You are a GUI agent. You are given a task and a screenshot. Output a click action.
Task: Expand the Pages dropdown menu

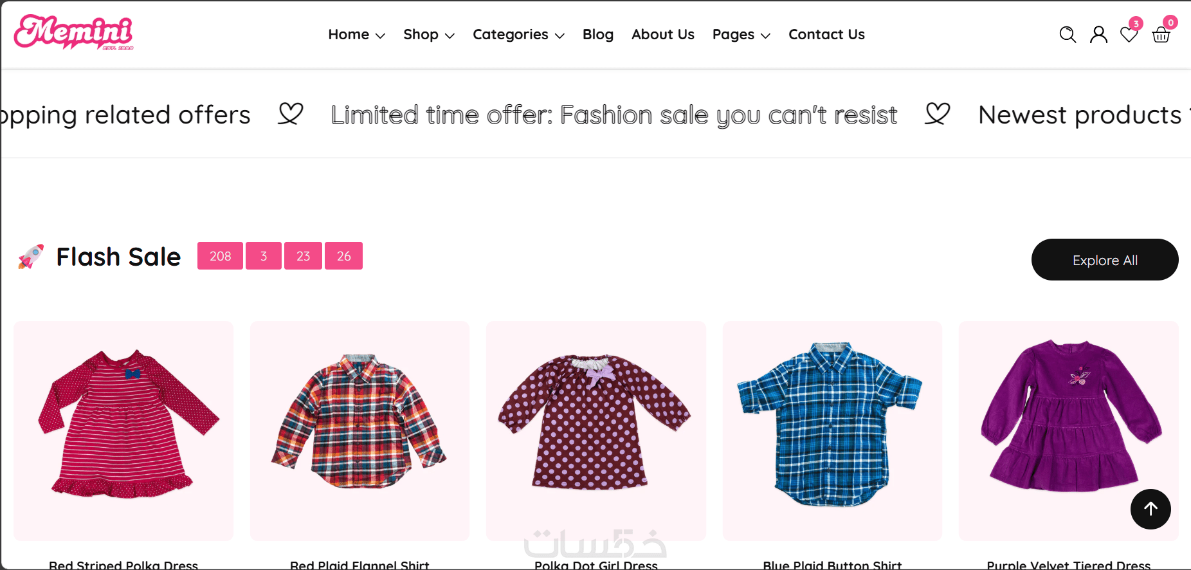point(741,35)
